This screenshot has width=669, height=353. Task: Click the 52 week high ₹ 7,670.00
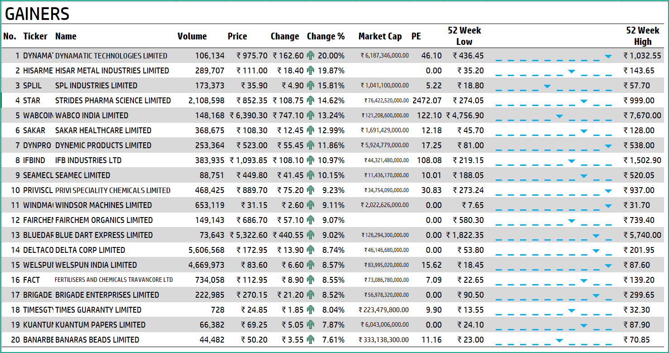[x=642, y=115]
